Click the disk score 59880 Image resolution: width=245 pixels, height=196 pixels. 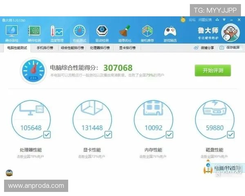pos(215,128)
